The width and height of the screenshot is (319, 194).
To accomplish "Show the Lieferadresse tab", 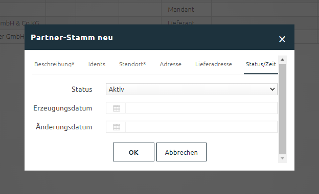I will 213,64.
